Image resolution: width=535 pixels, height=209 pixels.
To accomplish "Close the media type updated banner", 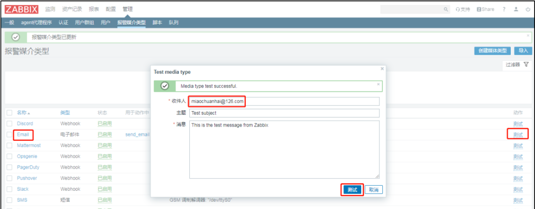I will point(528,36).
